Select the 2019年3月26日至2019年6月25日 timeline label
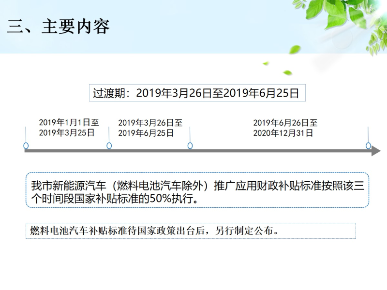The height and width of the screenshot is (290, 387). point(150,128)
